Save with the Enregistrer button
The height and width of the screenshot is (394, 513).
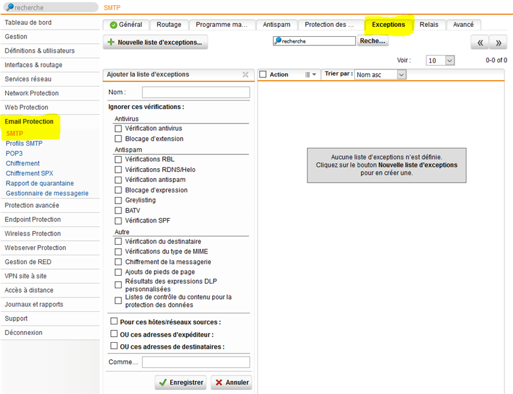181,382
